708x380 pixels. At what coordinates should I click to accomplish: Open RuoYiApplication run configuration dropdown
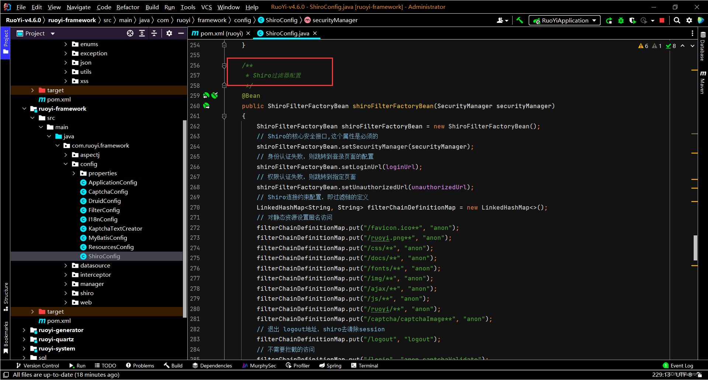coord(564,21)
